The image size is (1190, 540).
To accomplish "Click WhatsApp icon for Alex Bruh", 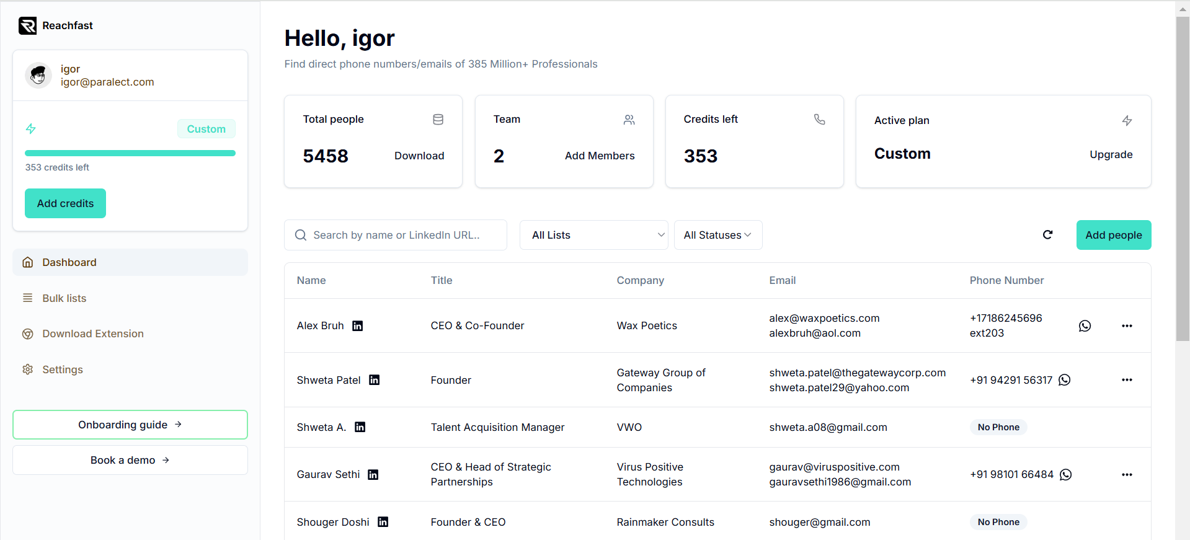I will point(1085,326).
